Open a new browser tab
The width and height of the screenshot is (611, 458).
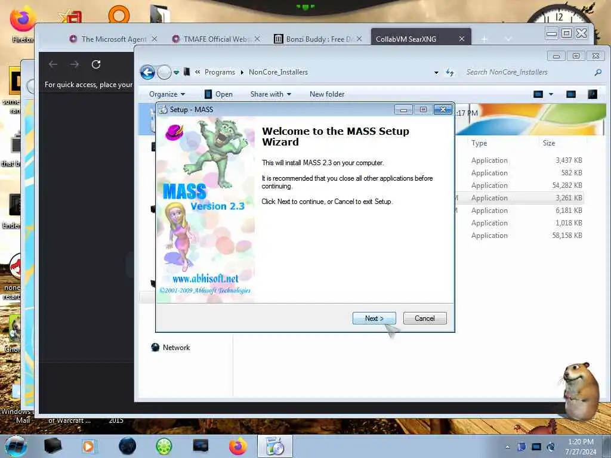[x=485, y=39]
